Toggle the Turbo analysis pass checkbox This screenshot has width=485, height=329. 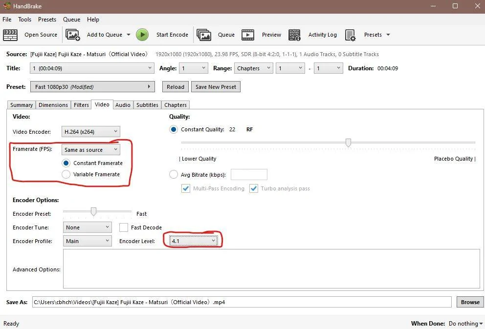pos(254,188)
